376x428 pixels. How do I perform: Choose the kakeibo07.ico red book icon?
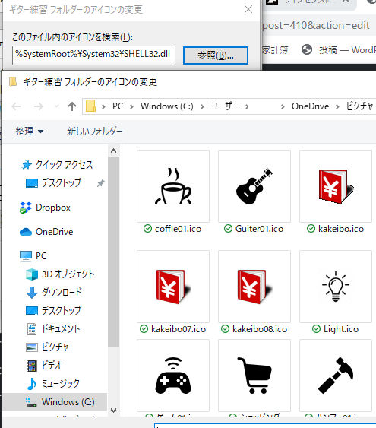coord(173,287)
